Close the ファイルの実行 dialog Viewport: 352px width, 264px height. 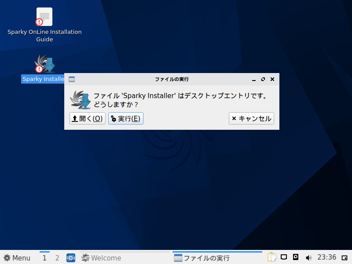coord(272,79)
